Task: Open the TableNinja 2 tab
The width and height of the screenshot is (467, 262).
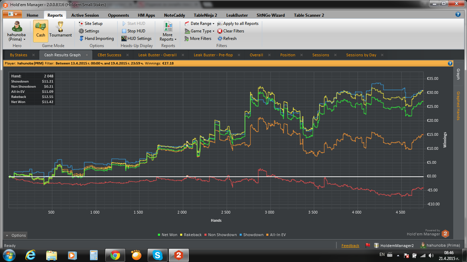Action: coord(205,15)
